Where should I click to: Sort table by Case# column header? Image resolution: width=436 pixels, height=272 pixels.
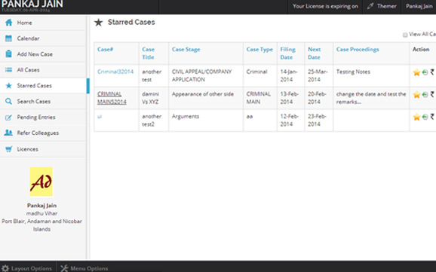coord(105,50)
